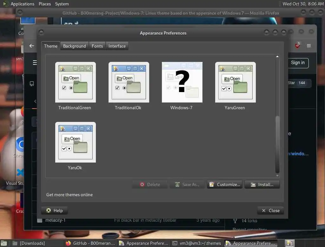The width and height of the screenshot is (325, 247).
Task: Click the Firefox extension icon with badge
Action: pyautogui.click(x=297, y=45)
